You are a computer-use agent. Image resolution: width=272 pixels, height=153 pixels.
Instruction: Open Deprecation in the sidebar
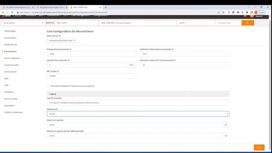click(x=9, y=105)
